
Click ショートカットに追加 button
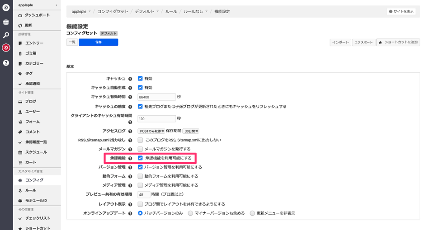coord(398,42)
